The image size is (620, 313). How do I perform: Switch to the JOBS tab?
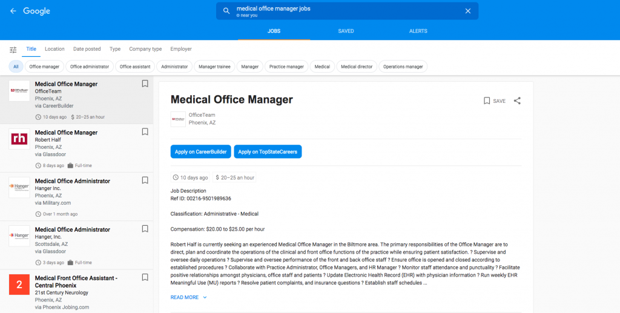click(x=274, y=31)
